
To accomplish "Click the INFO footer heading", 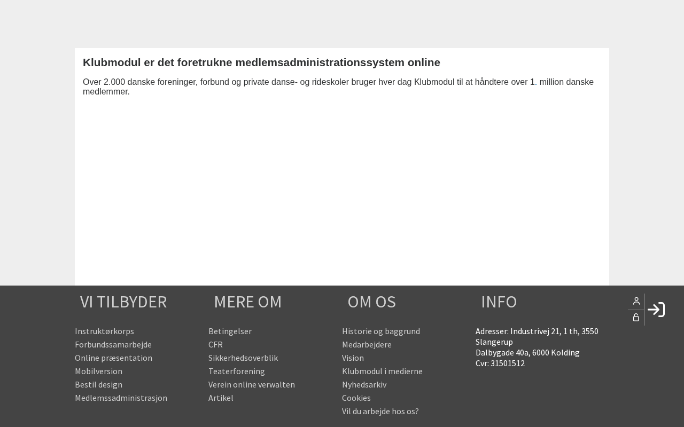I will coord(499,302).
